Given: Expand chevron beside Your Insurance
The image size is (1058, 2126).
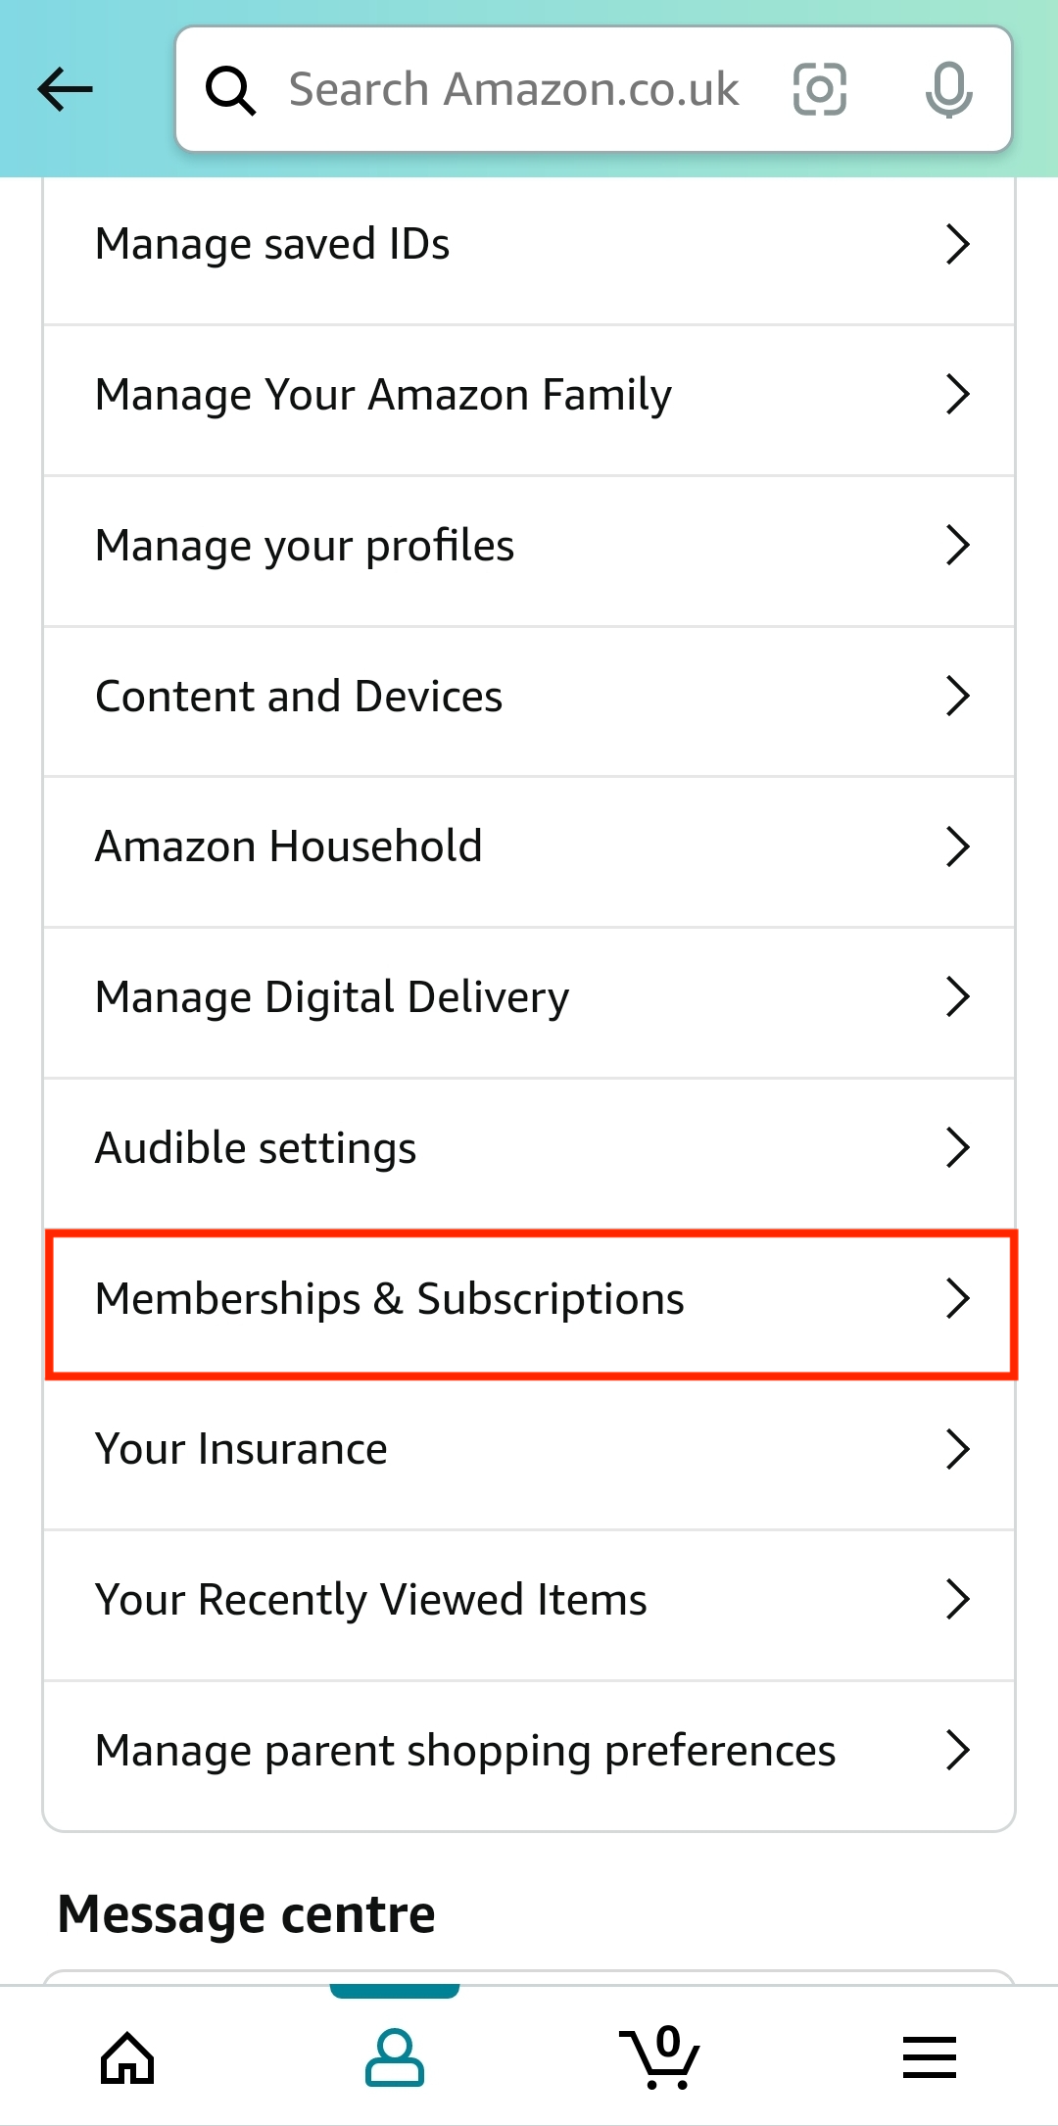Looking at the screenshot, I should (x=957, y=1449).
